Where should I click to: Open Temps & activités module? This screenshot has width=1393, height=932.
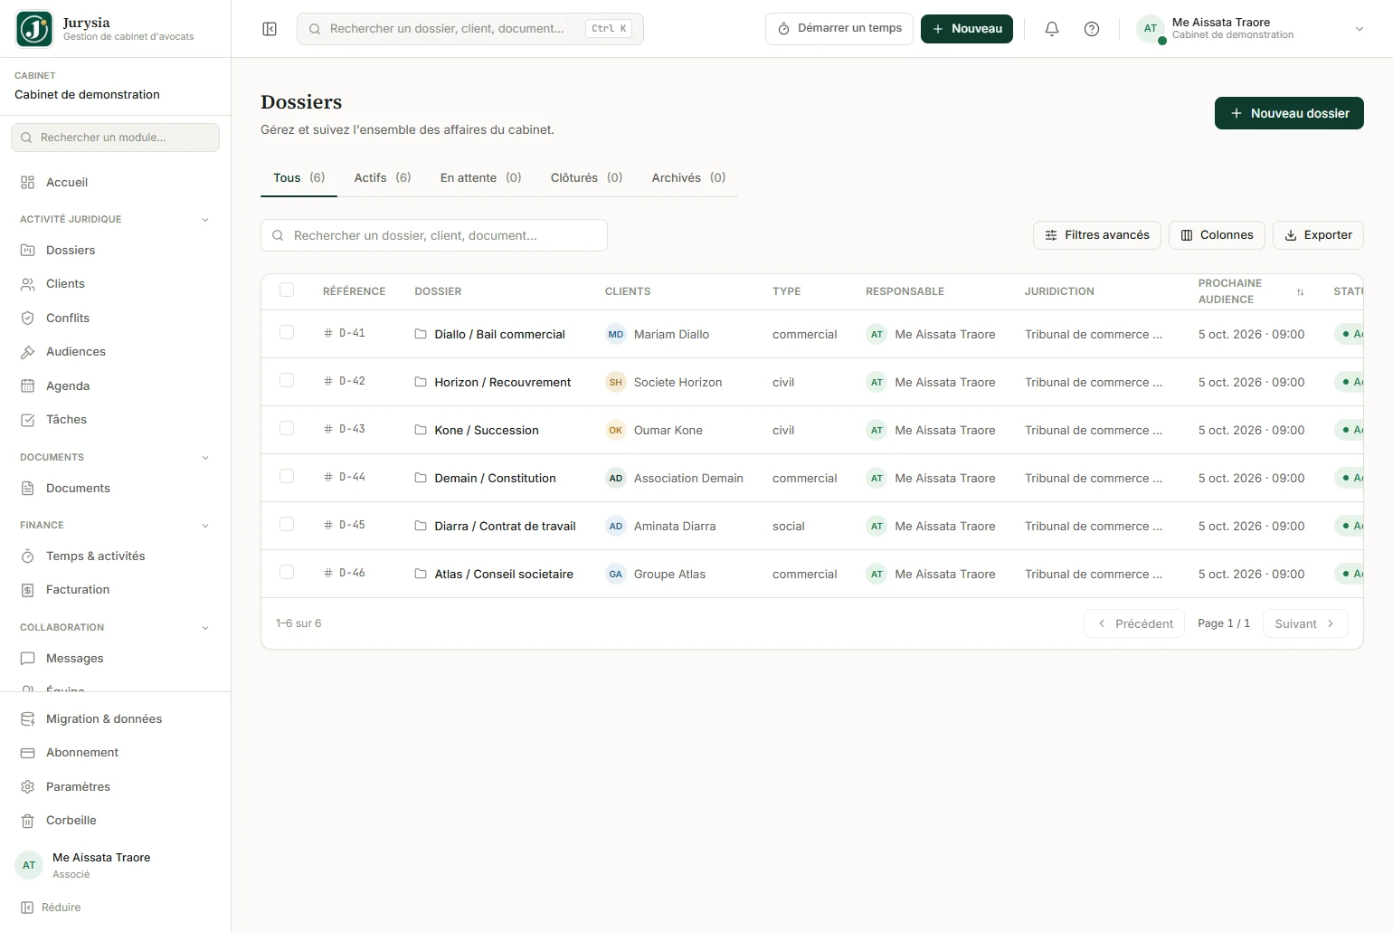click(x=115, y=556)
